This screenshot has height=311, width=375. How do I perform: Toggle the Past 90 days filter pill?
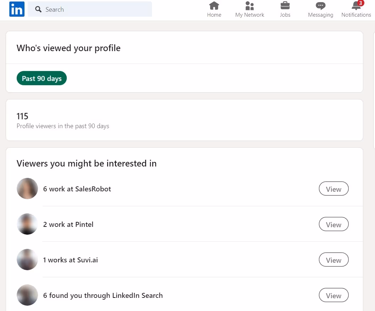click(42, 78)
